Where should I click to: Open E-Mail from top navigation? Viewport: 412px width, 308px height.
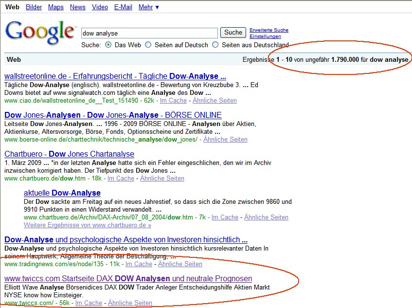123,7
